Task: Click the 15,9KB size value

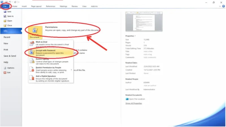Action: 146,40
